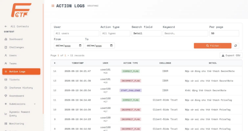
Task: Expand the Submissions submenu chevron
Action: (35, 104)
